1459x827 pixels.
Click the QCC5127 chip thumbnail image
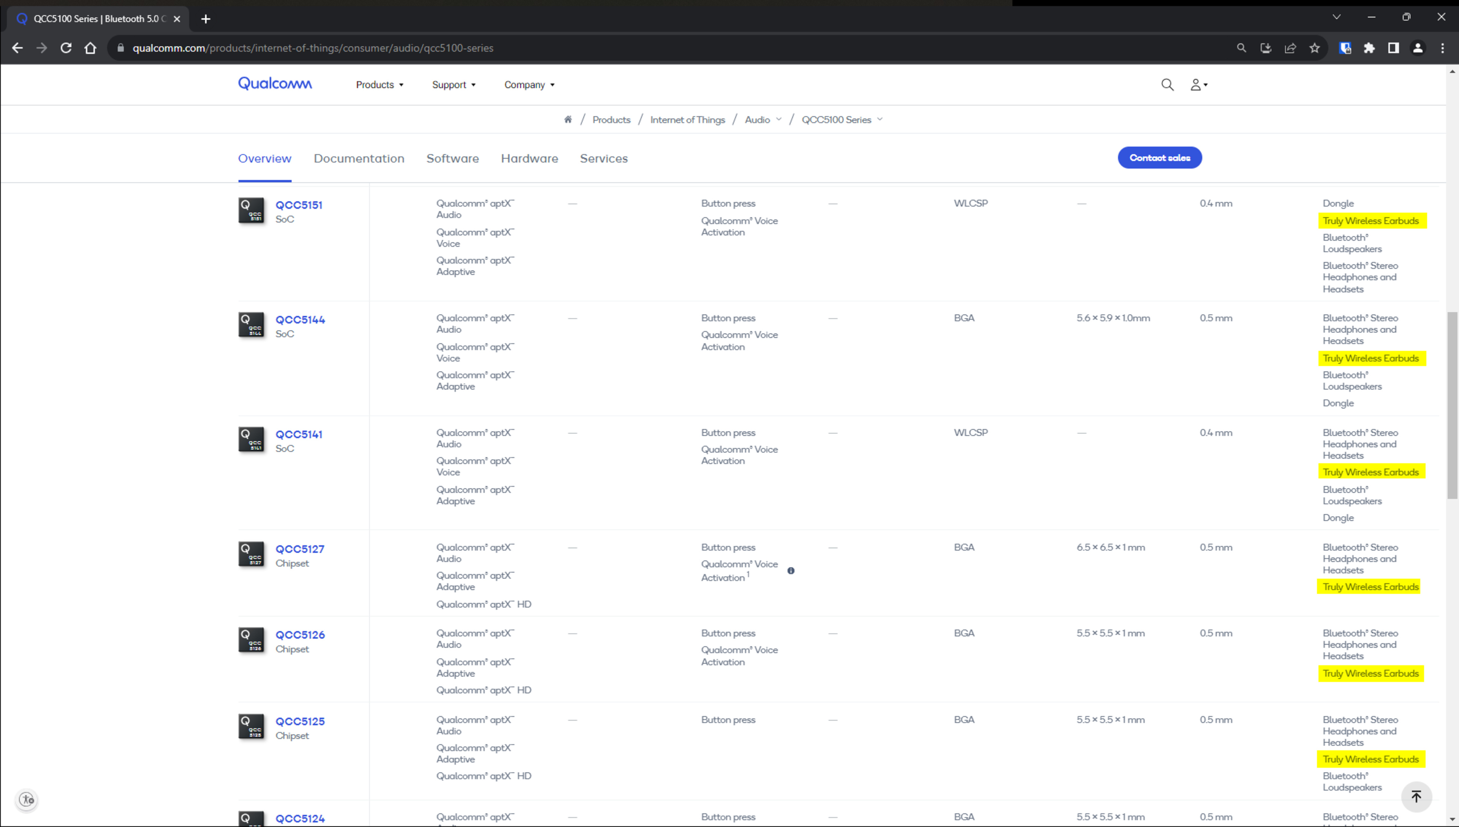[x=251, y=554]
